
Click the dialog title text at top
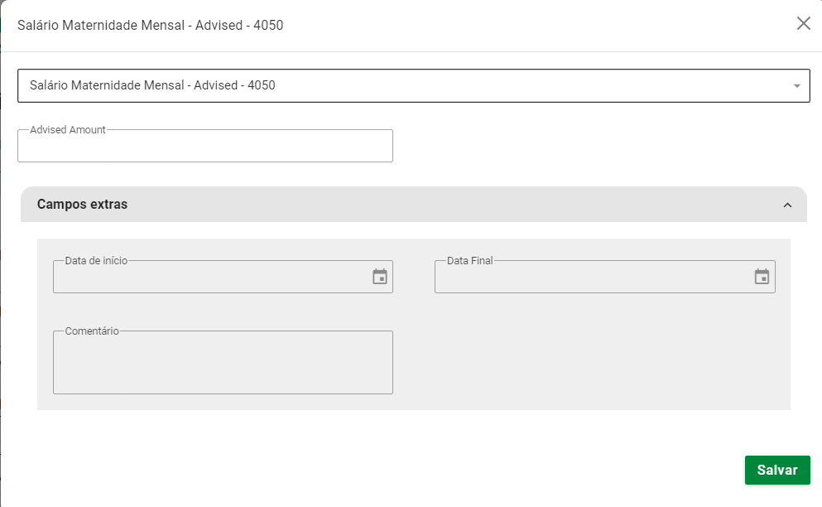[151, 25]
